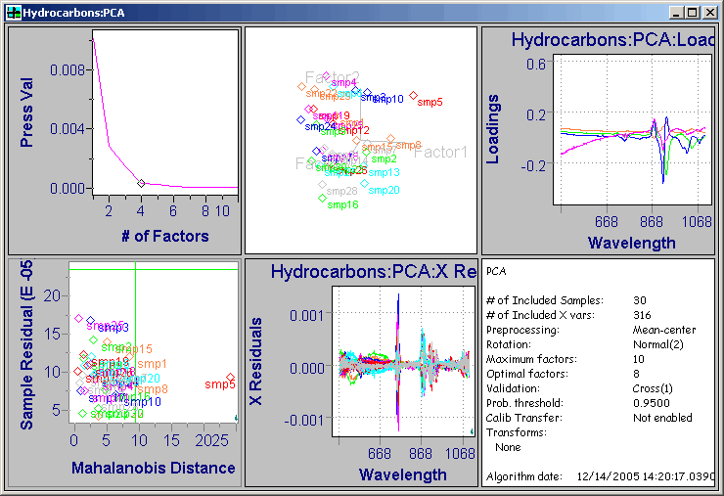Viewport: 724px width, 496px height.
Task: Click the Algorithm date line
Action: [599, 476]
